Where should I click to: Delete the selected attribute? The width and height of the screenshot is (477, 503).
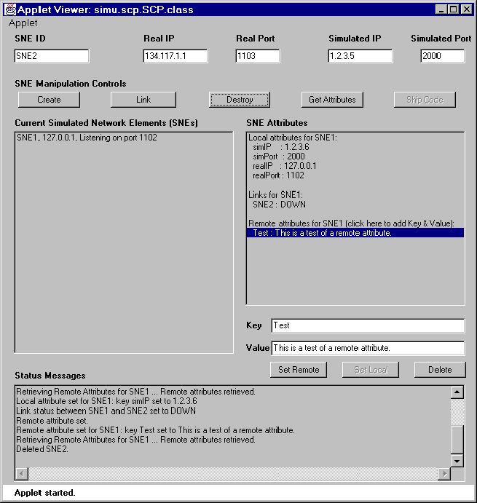pyautogui.click(x=439, y=370)
